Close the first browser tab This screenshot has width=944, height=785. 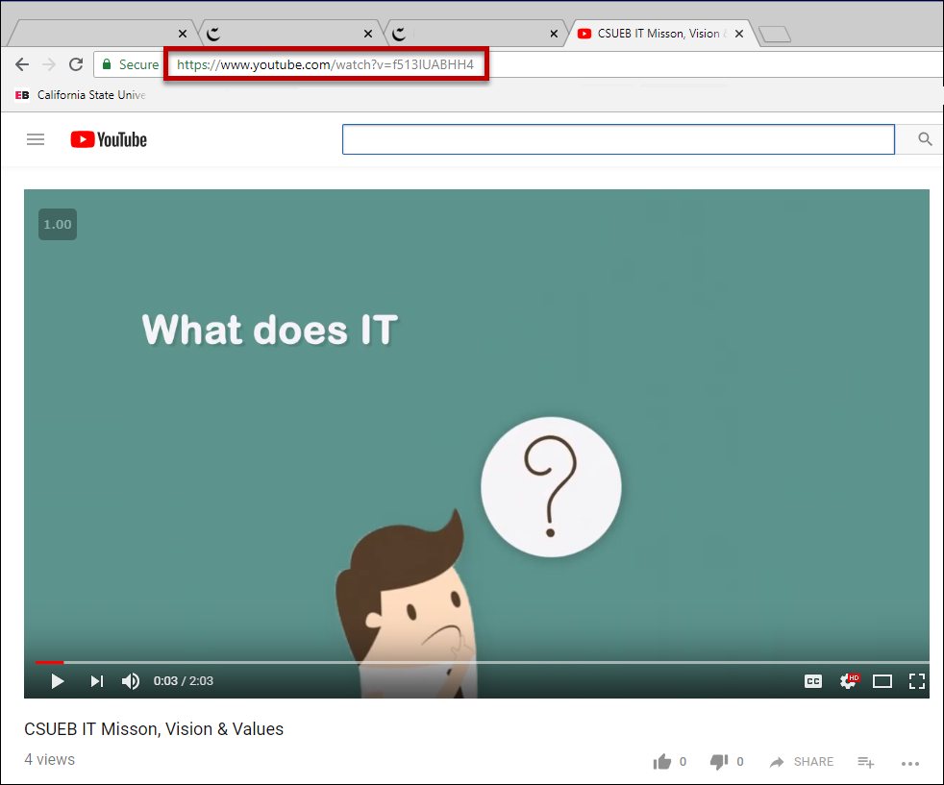point(183,34)
